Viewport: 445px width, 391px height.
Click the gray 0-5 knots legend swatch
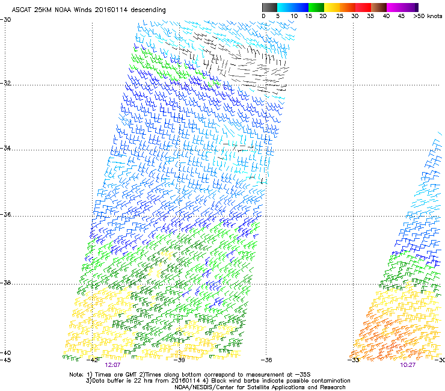tap(269, 7)
